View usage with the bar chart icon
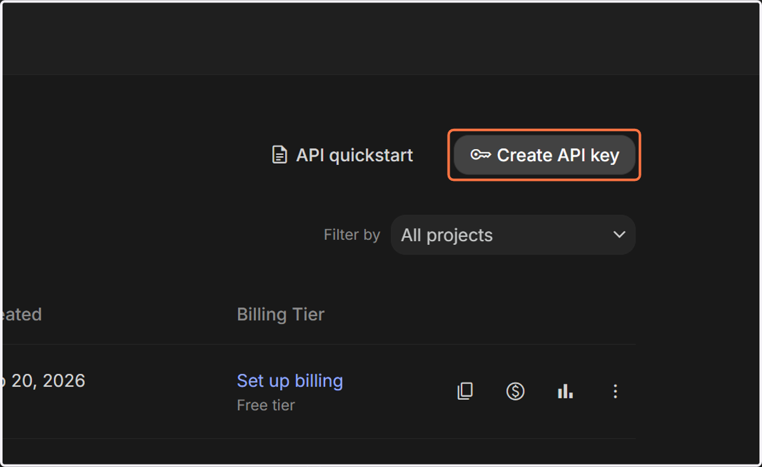 pos(565,391)
